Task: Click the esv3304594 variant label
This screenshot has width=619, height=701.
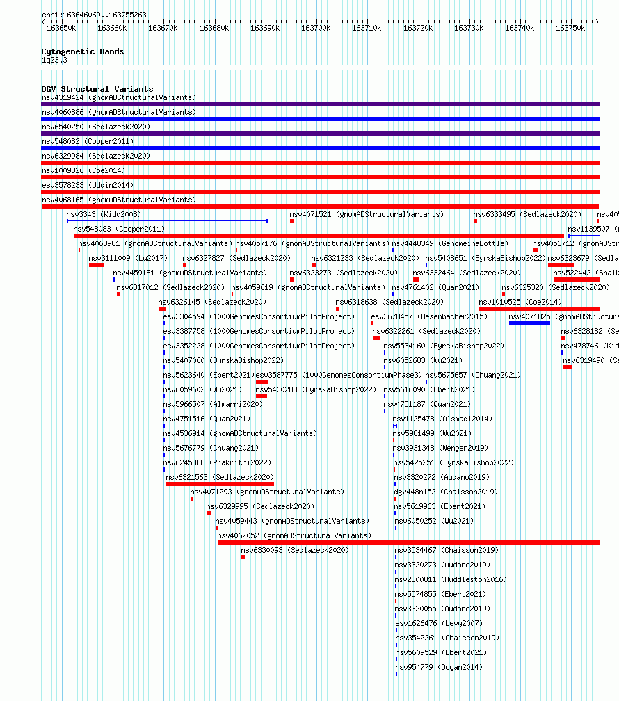Action: (259, 316)
